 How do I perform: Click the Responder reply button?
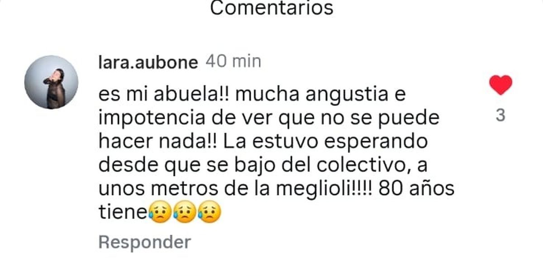click(144, 242)
